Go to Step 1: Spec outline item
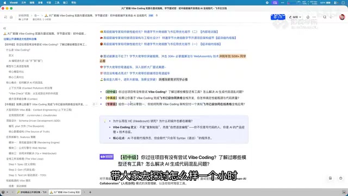 [x=22, y=164]
